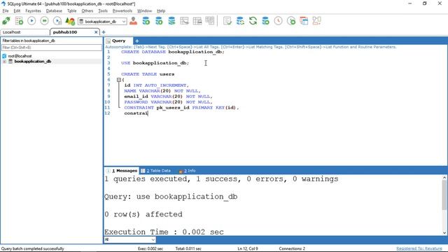Open the Powertools menu
The image size is (448, 252).
[x=122, y=11]
